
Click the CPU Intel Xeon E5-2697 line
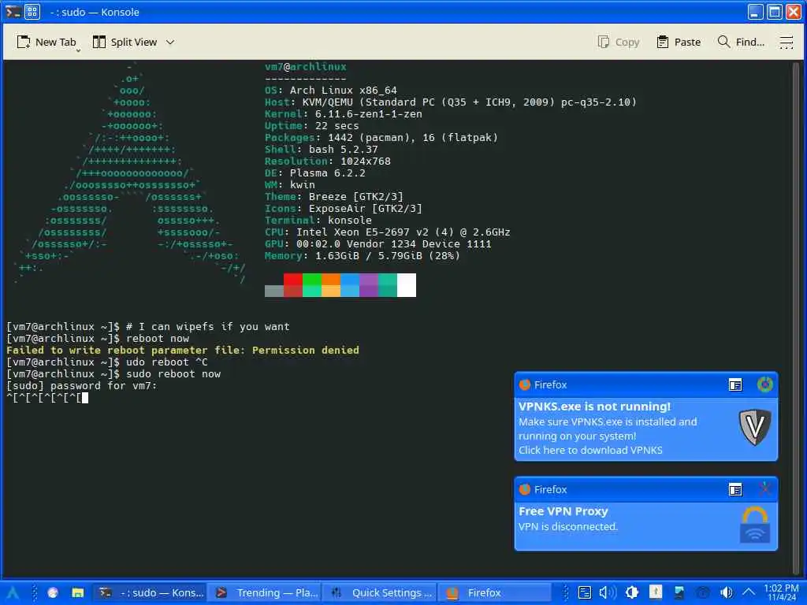(388, 232)
